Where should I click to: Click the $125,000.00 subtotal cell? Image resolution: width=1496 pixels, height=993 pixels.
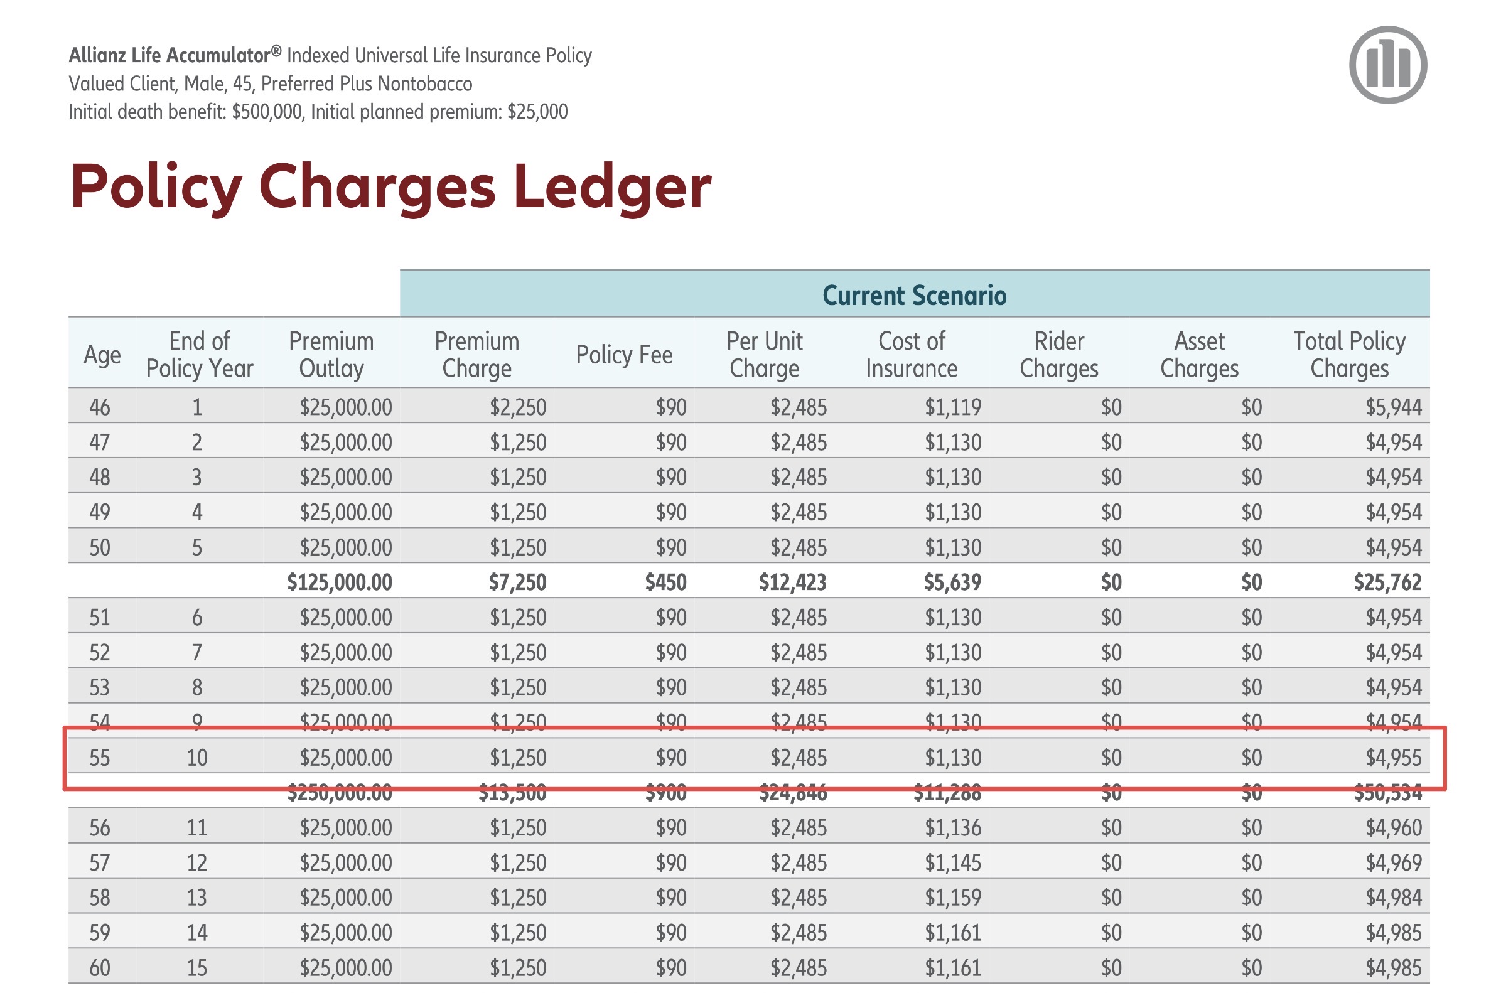(340, 582)
